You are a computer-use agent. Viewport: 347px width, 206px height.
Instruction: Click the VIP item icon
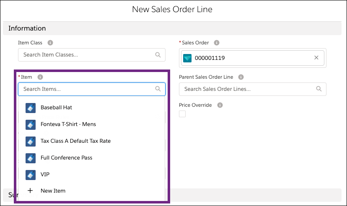pyautogui.click(x=31, y=175)
